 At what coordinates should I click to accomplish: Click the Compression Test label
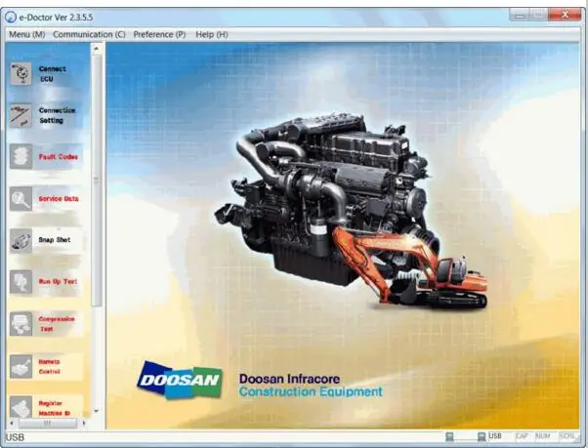coord(57,324)
